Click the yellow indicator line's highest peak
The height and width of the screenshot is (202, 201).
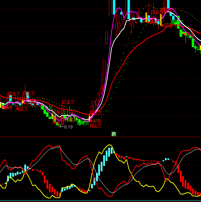pos(109,145)
